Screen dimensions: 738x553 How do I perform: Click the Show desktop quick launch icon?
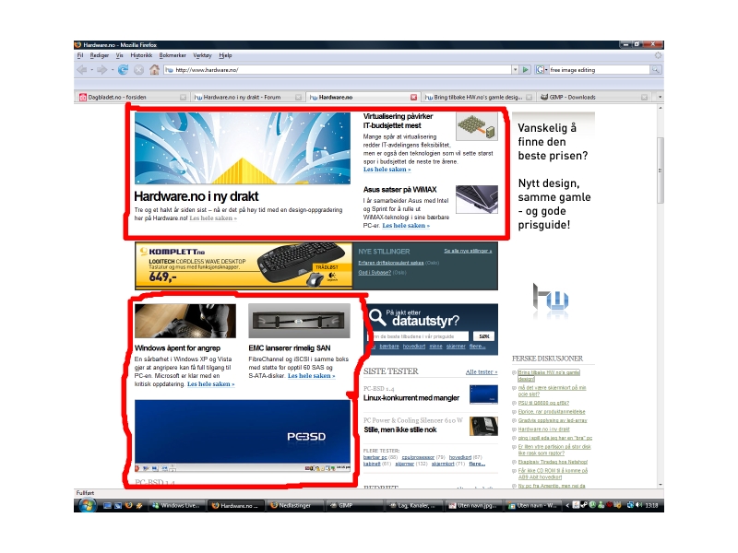click(x=107, y=505)
